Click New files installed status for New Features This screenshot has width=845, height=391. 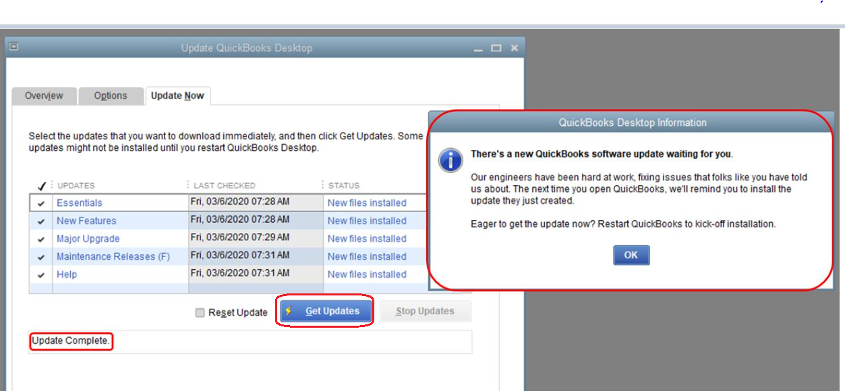pyautogui.click(x=367, y=221)
